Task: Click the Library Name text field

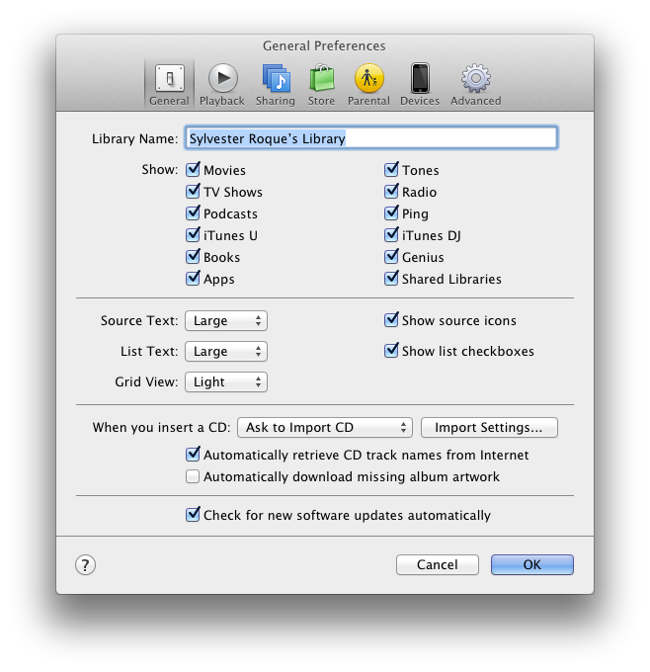Action: coord(371,138)
